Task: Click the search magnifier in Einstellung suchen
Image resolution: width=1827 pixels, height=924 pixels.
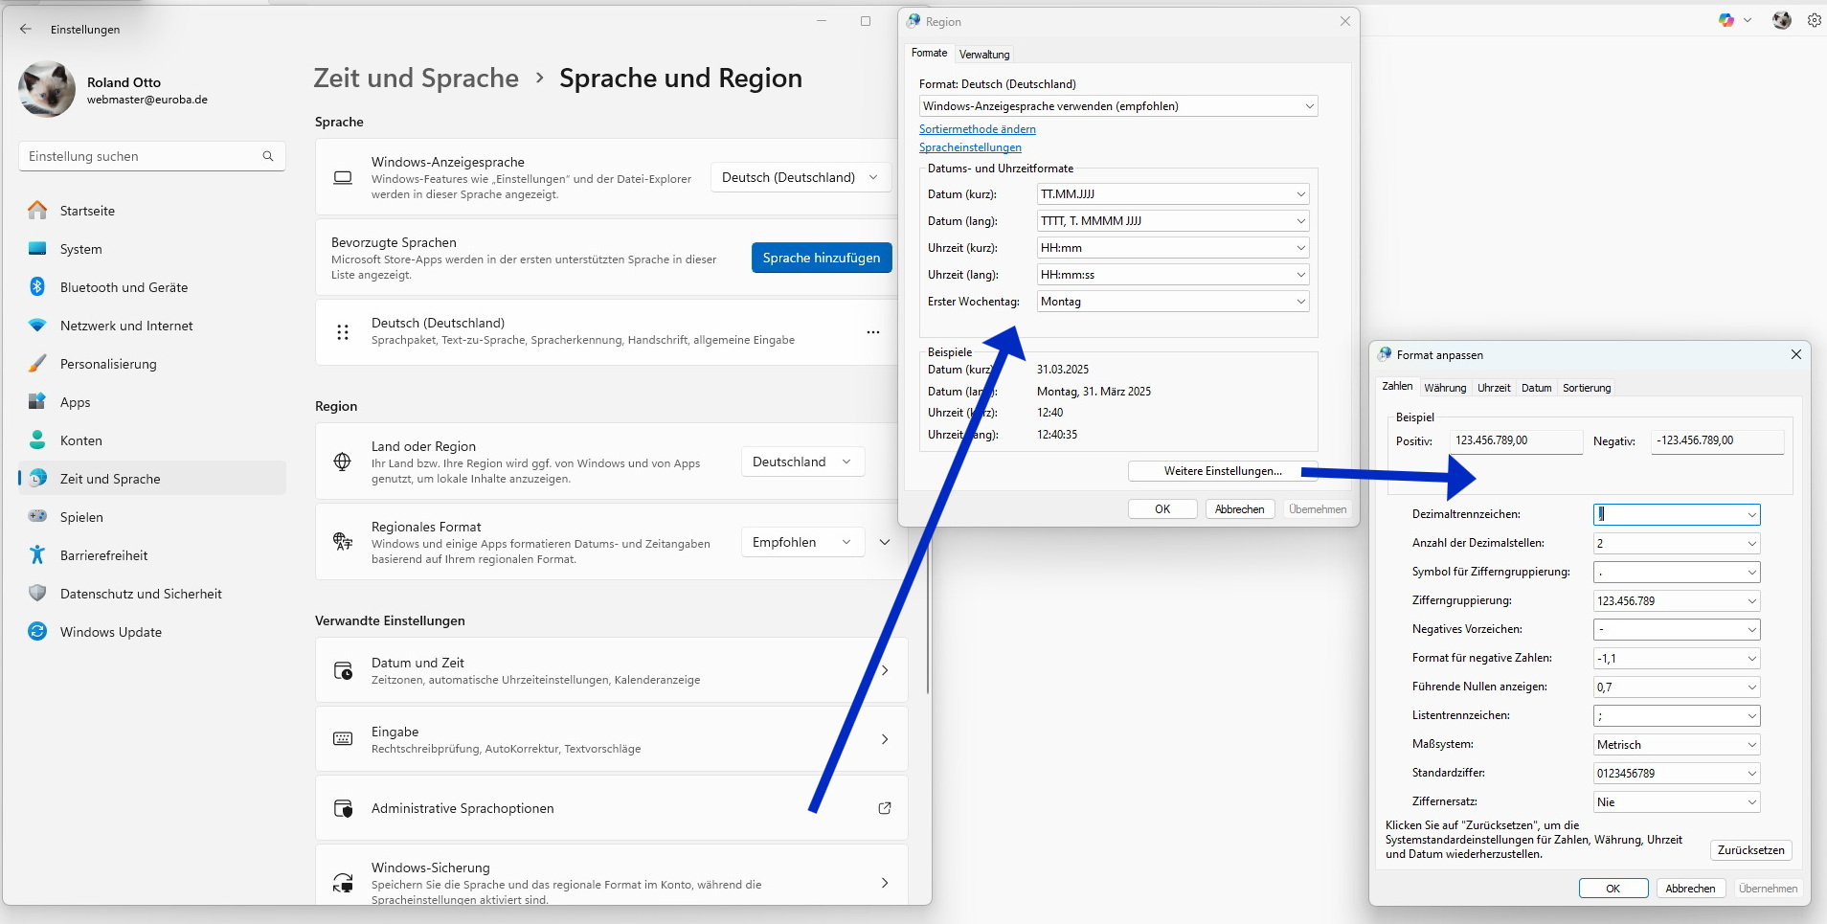Action: (268, 156)
